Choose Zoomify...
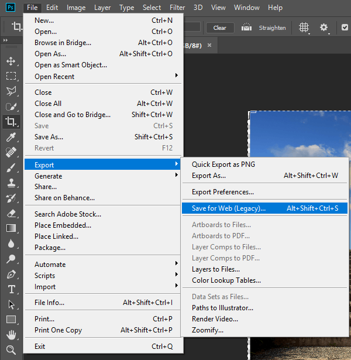Screen dimensions: 351x360 265,330
